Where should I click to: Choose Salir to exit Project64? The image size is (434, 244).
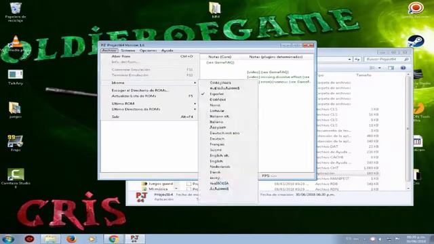(149, 117)
